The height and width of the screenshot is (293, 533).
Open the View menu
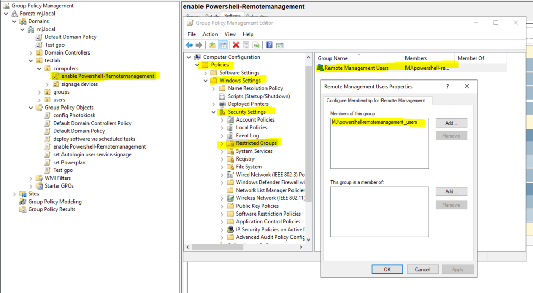(230, 34)
